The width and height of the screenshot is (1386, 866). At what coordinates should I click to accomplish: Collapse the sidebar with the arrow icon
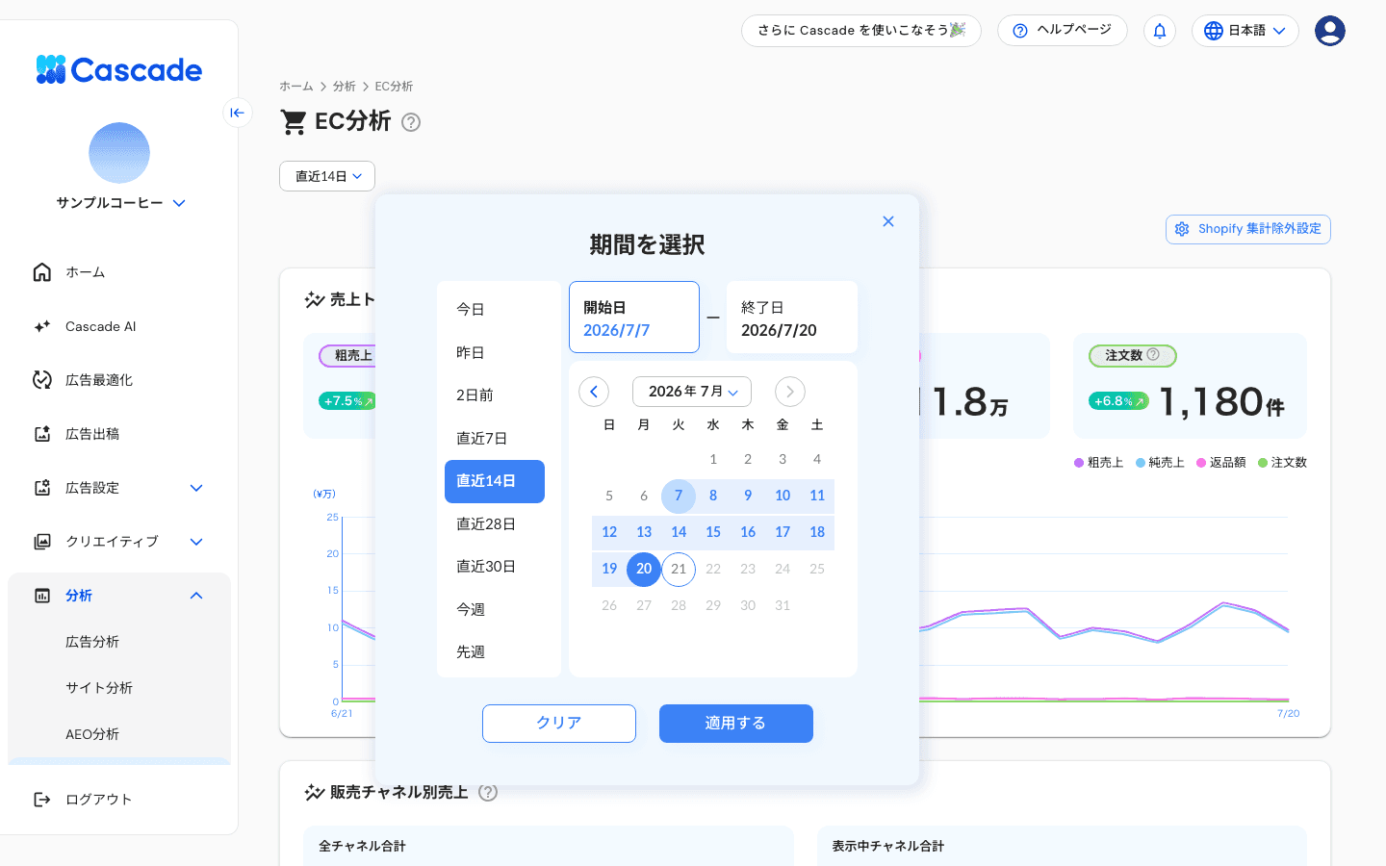pos(238,113)
